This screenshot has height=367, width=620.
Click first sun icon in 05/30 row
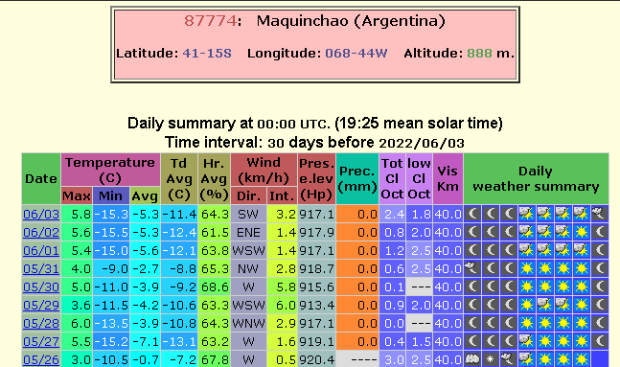coord(527,287)
